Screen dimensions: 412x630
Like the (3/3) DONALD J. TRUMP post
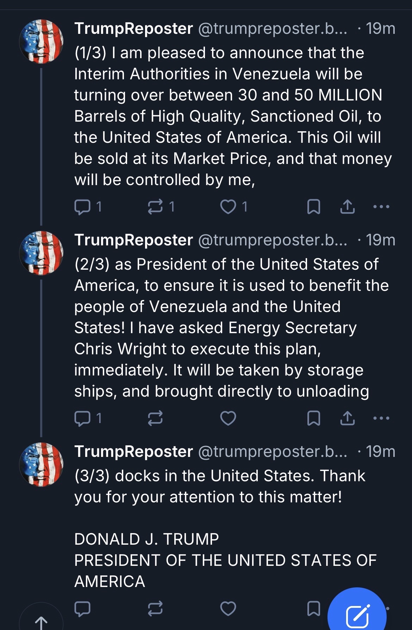[x=228, y=608]
